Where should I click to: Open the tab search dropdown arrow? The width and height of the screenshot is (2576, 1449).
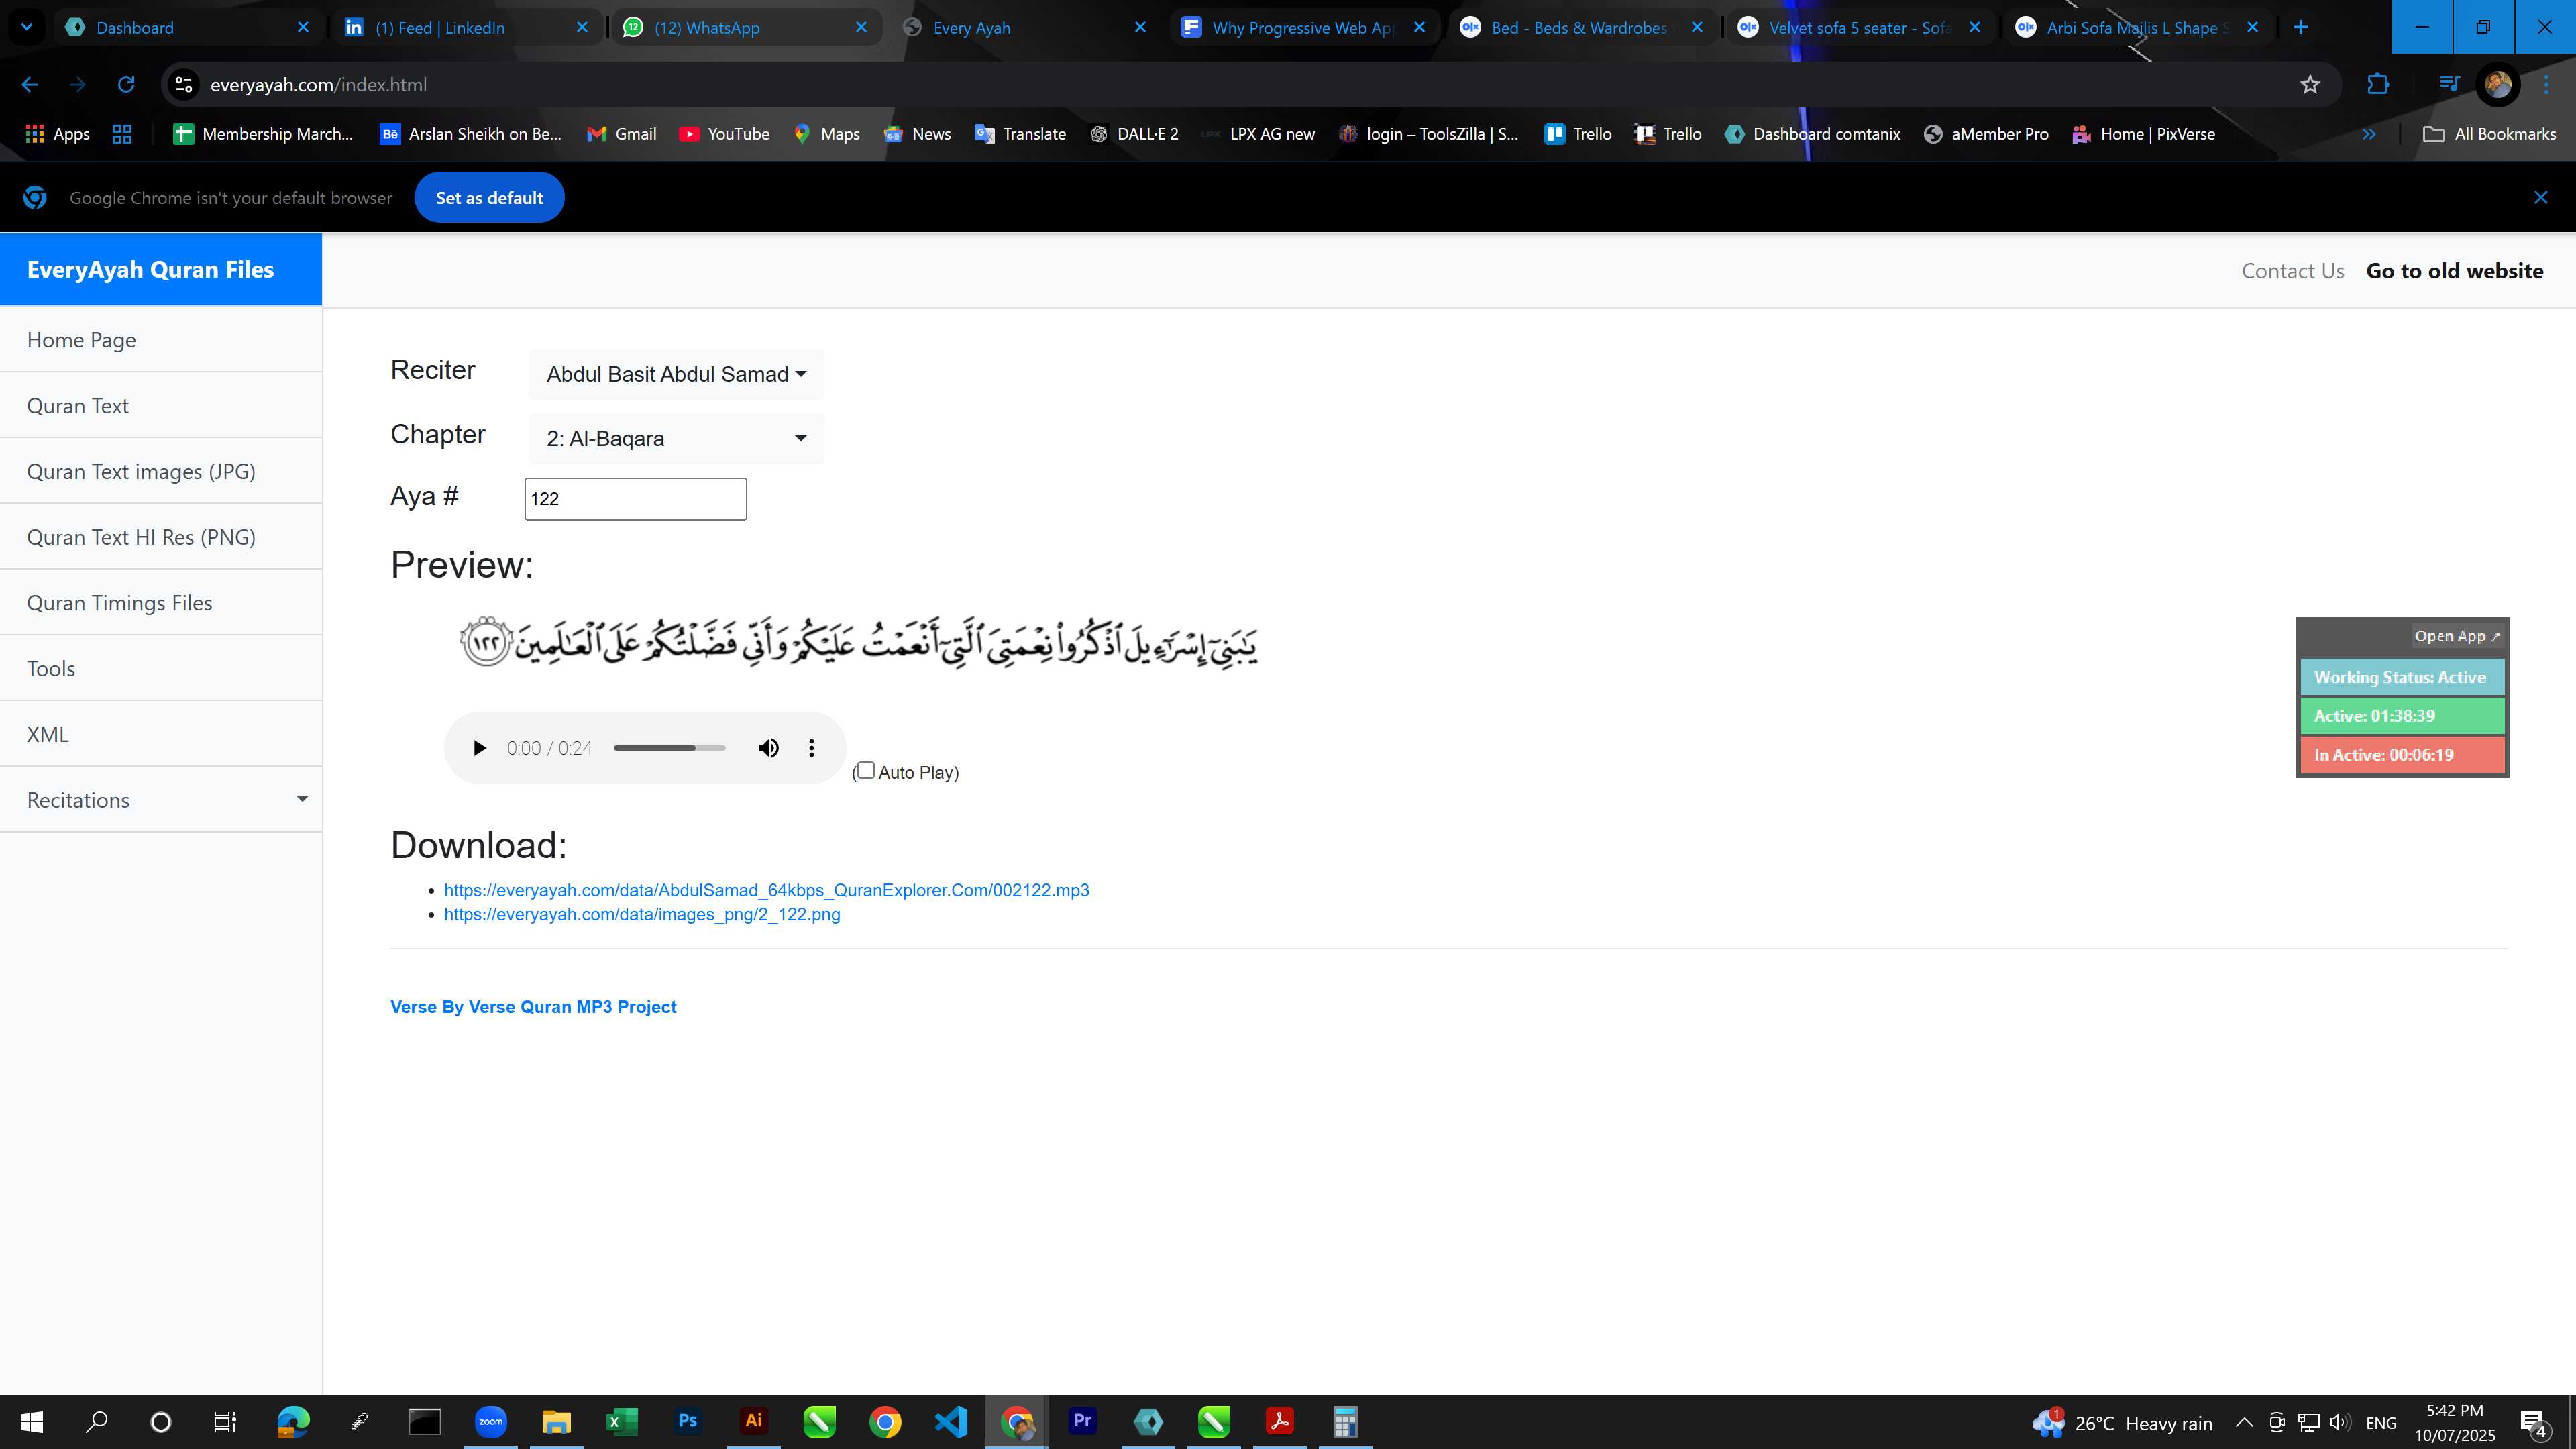[26, 27]
